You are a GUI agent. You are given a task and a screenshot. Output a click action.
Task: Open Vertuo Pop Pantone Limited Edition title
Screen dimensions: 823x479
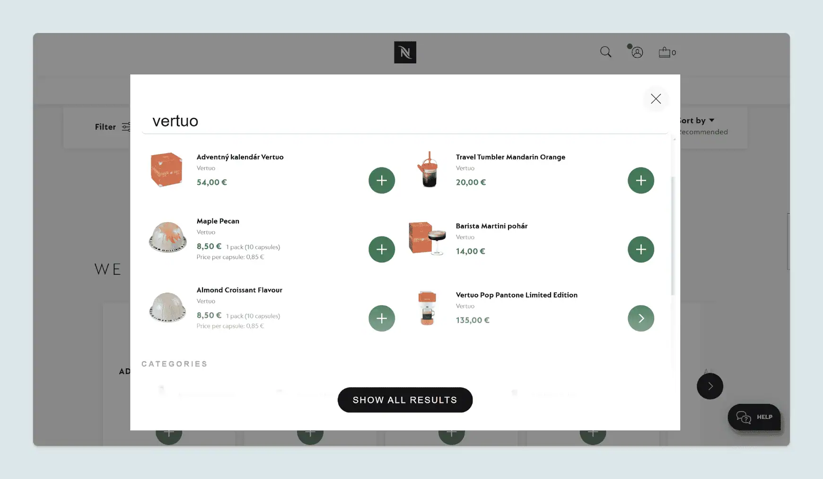517,295
